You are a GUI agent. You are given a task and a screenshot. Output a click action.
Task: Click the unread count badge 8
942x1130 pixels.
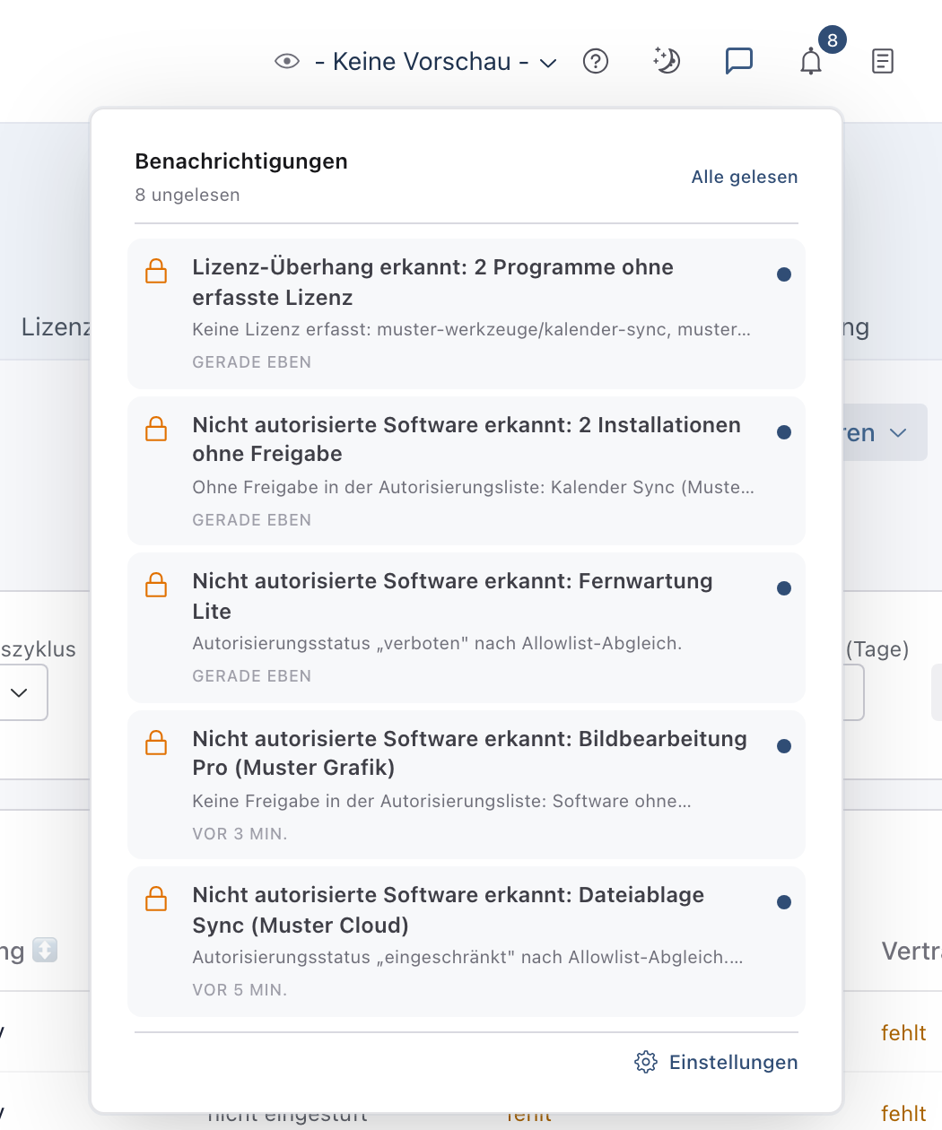tap(833, 39)
